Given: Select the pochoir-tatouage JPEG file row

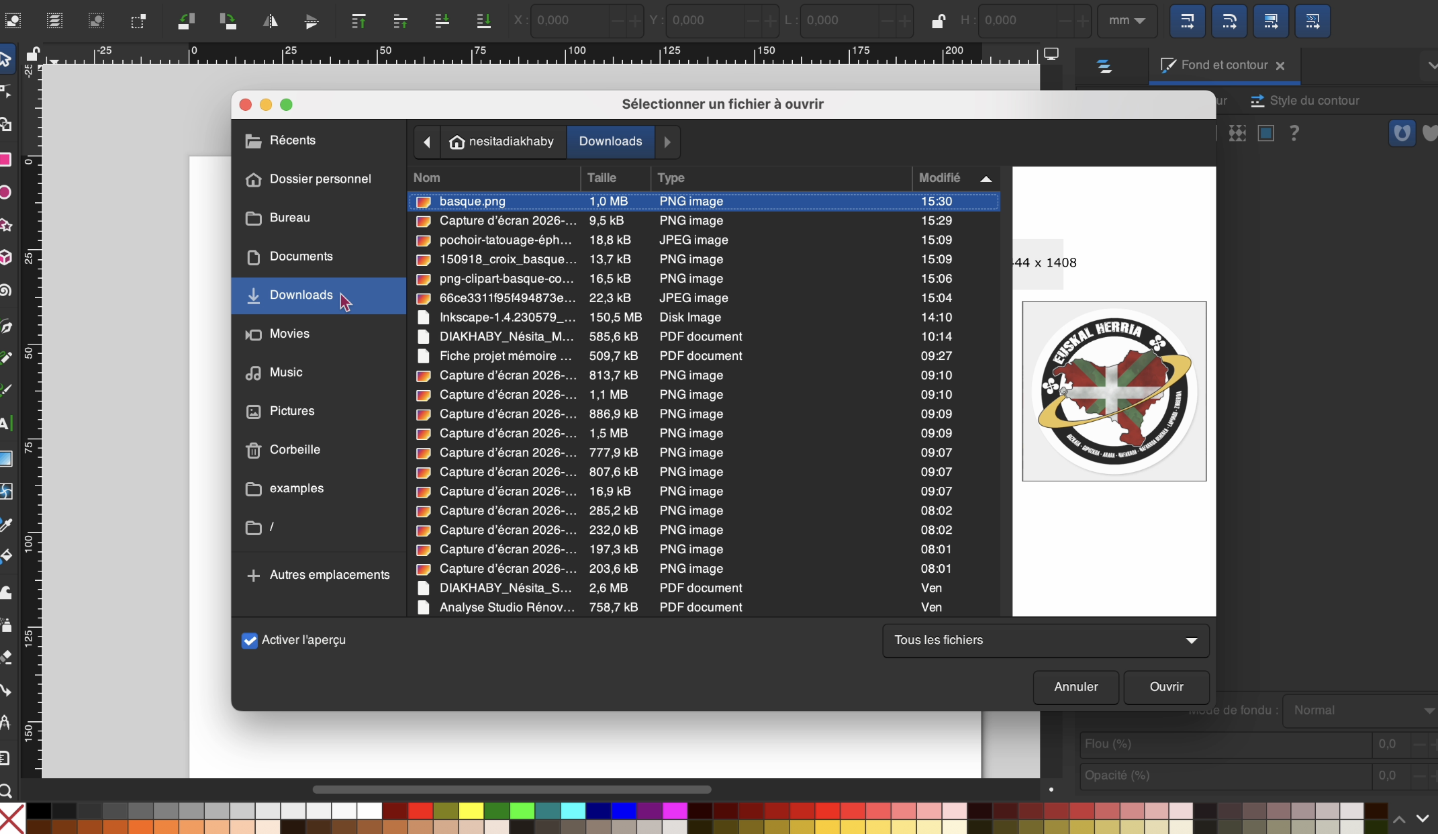Looking at the screenshot, I should [505, 240].
